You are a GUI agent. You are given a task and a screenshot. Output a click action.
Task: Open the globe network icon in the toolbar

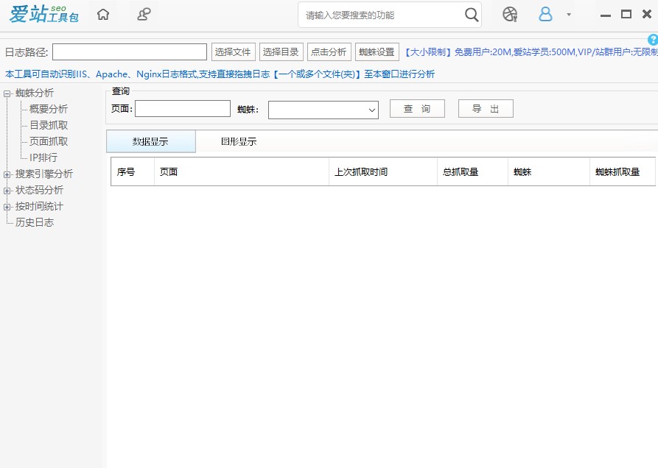(x=509, y=13)
